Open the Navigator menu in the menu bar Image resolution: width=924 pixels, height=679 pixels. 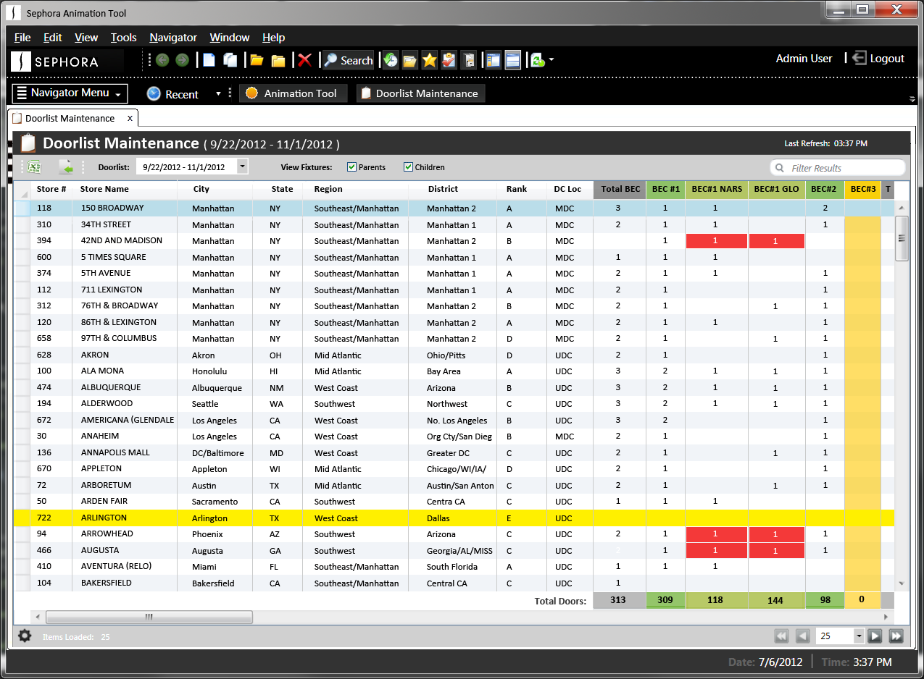click(173, 38)
